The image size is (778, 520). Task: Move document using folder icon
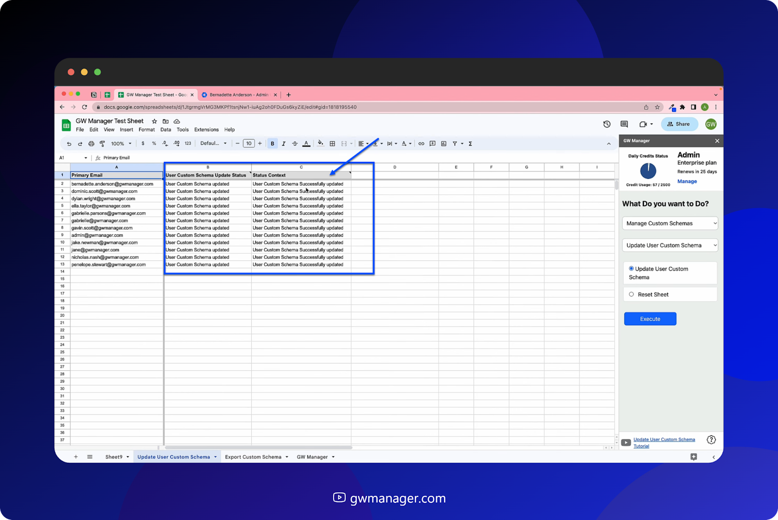point(165,121)
